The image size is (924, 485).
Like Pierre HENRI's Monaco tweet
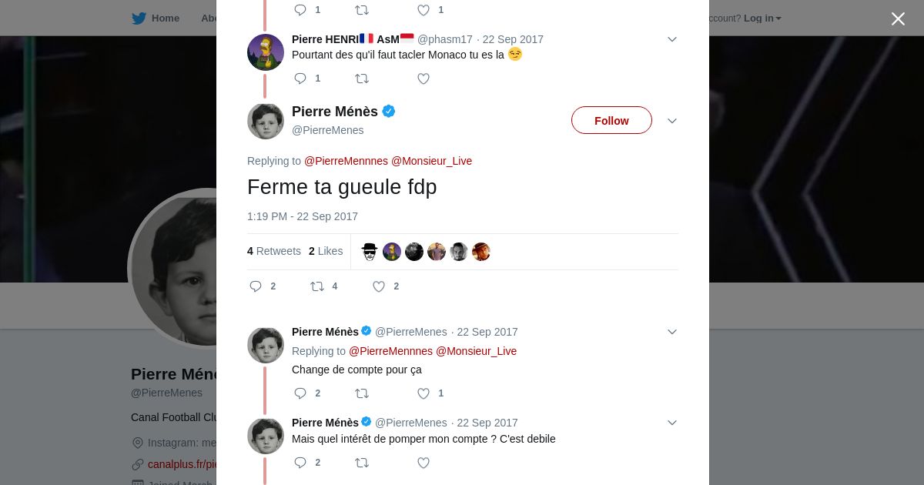click(x=423, y=79)
